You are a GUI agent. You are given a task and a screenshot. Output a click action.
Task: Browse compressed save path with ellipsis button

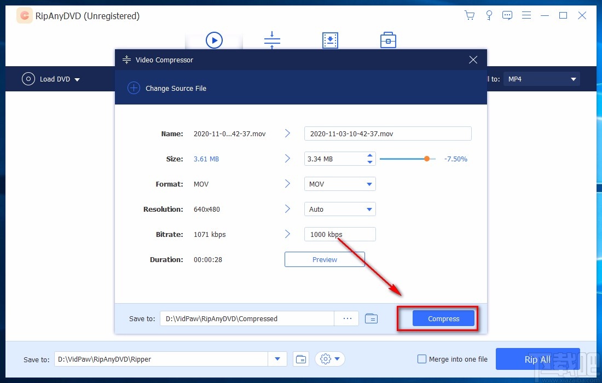pyautogui.click(x=347, y=318)
